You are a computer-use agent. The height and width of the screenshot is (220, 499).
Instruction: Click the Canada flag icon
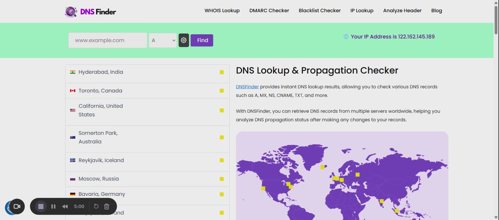coord(73,91)
